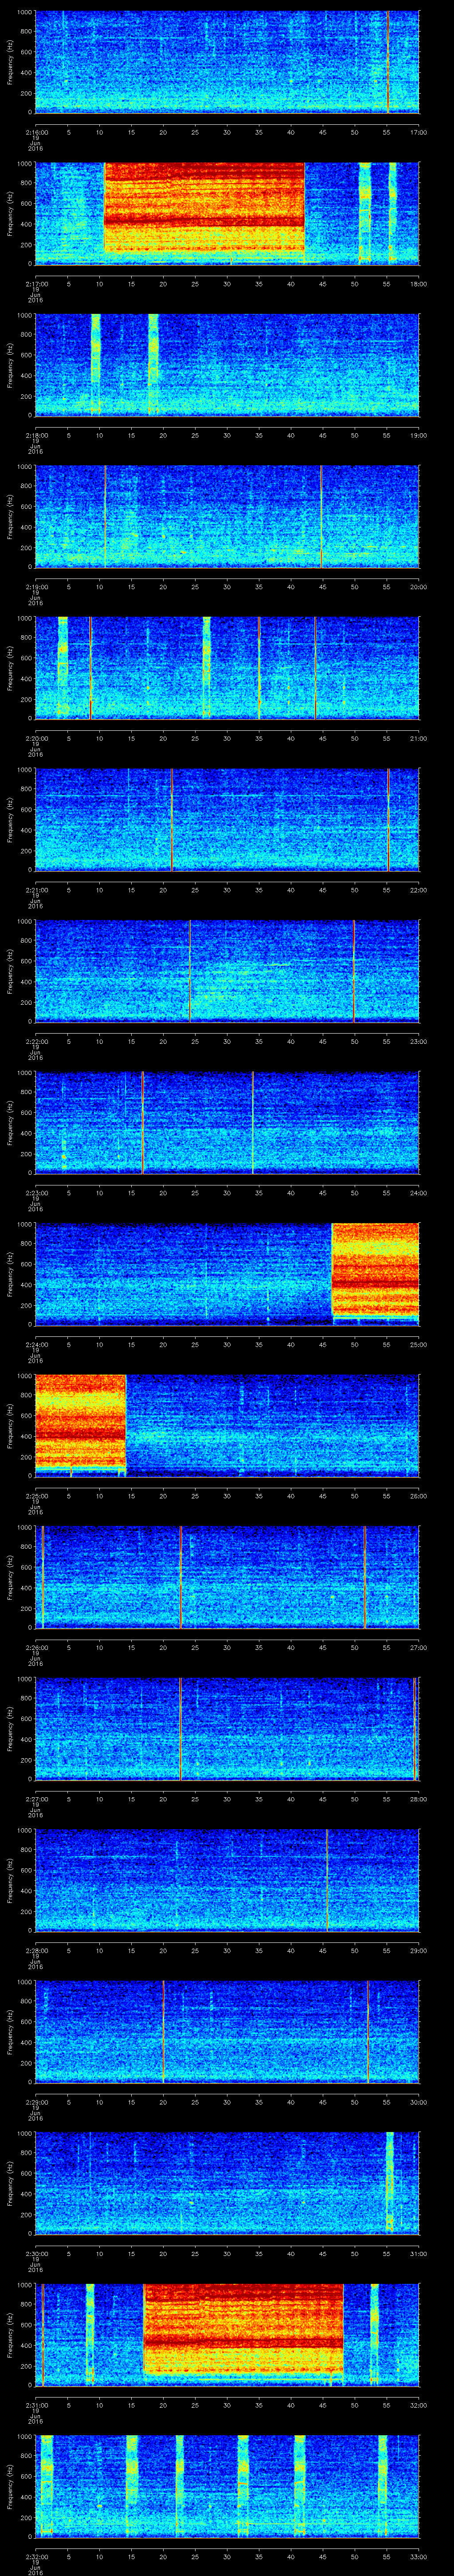The width and height of the screenshot is (454, 2576).
Task: Click the '2:17:00' start time label
Action: point(36,284)
